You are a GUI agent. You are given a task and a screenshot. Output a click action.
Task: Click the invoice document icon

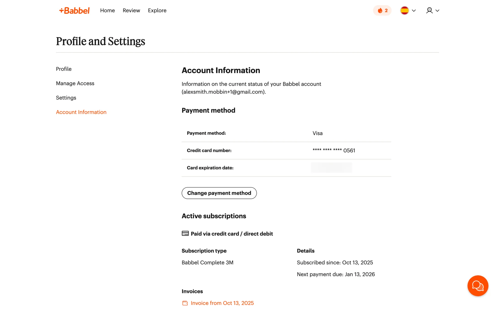185,303
